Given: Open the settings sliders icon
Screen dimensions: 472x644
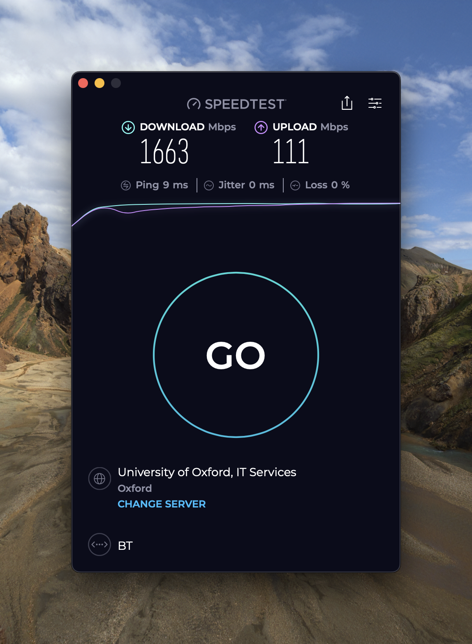Looking at the screenshot, I should click(375, 103).
